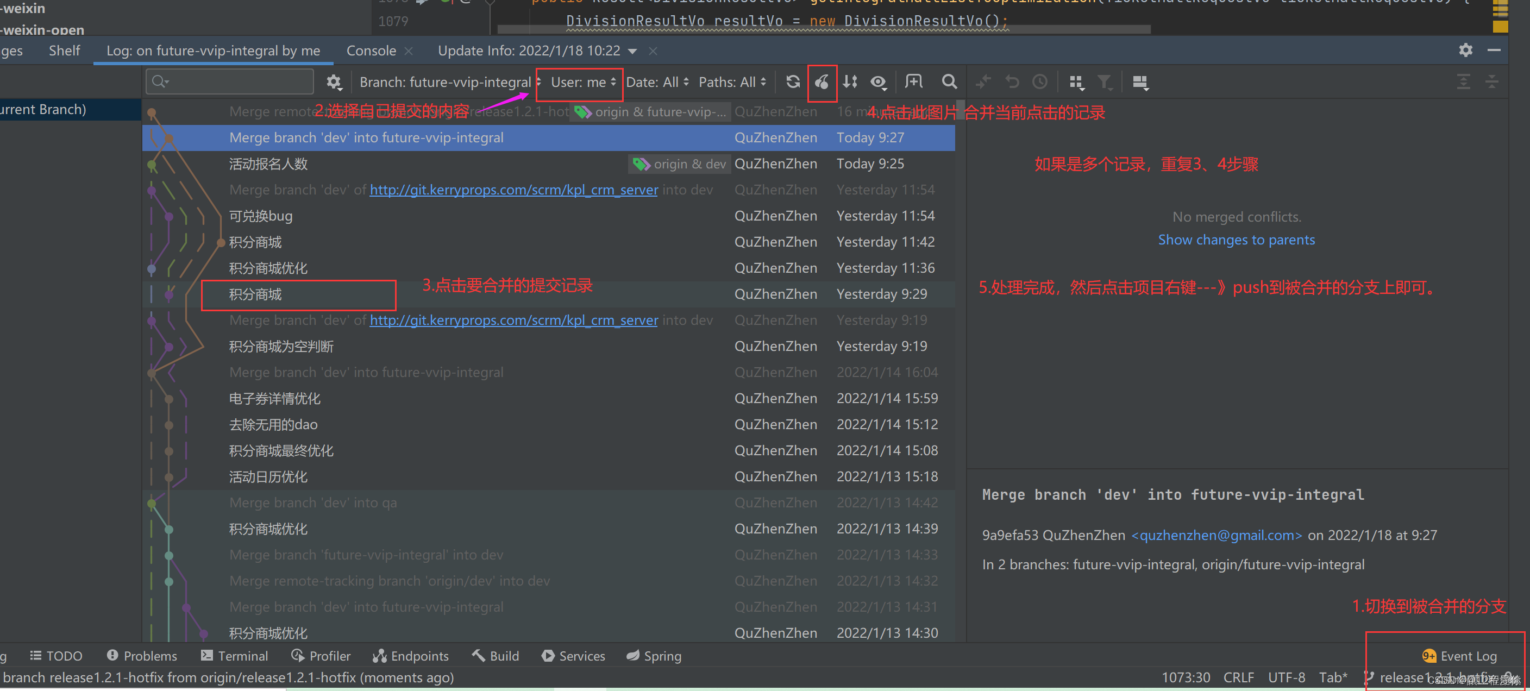Open the eye view options menu

(x=879, y=82)
